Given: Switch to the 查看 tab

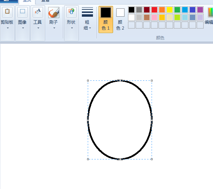Looking at the screenshot, I should 45,1.
